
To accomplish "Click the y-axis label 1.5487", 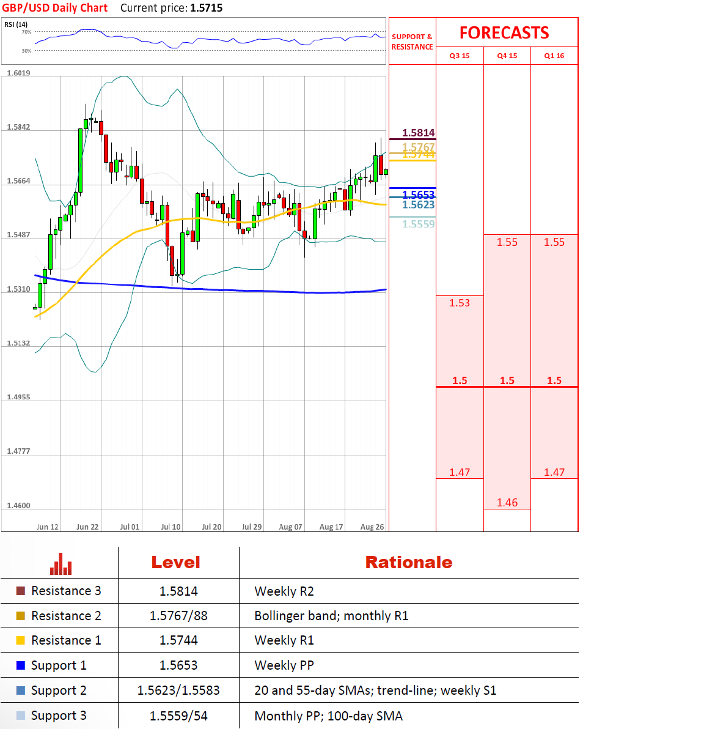I will [x=18, y=235].
